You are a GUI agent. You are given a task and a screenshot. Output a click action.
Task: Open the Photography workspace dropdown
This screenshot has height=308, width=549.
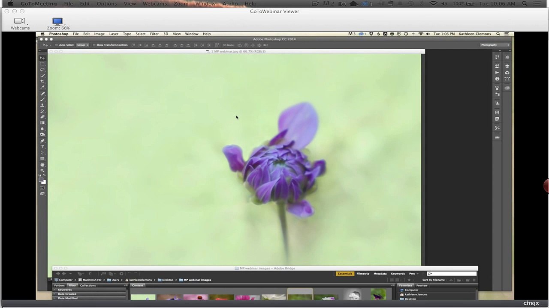(495, 45)
